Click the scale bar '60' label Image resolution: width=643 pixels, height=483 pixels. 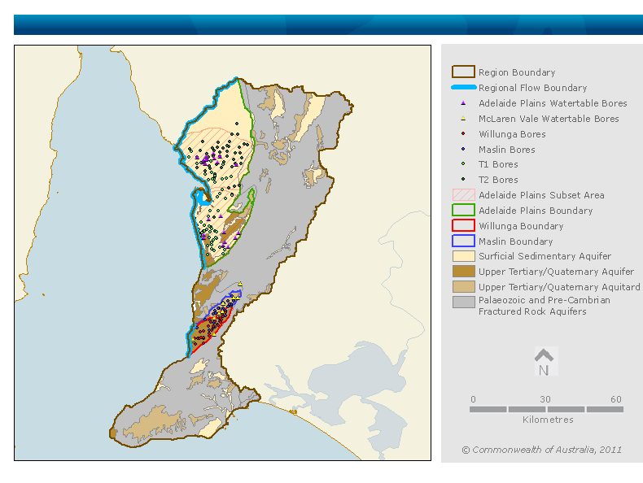coord(616,399)
